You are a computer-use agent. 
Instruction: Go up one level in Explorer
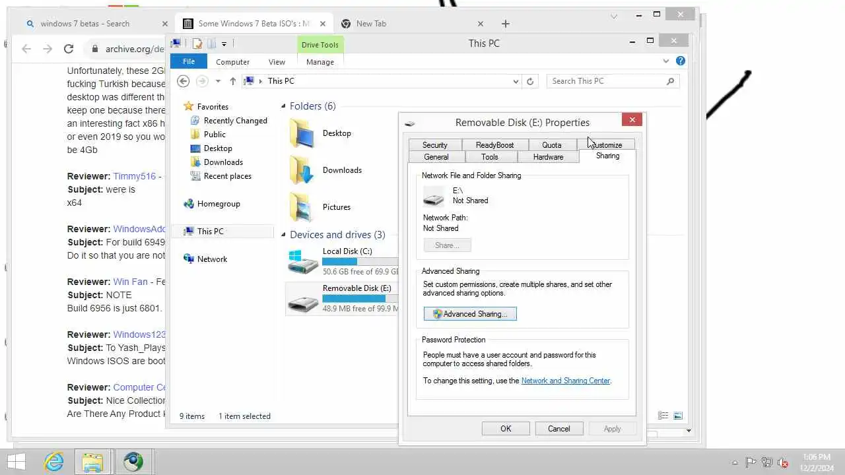tap(232, 81)
